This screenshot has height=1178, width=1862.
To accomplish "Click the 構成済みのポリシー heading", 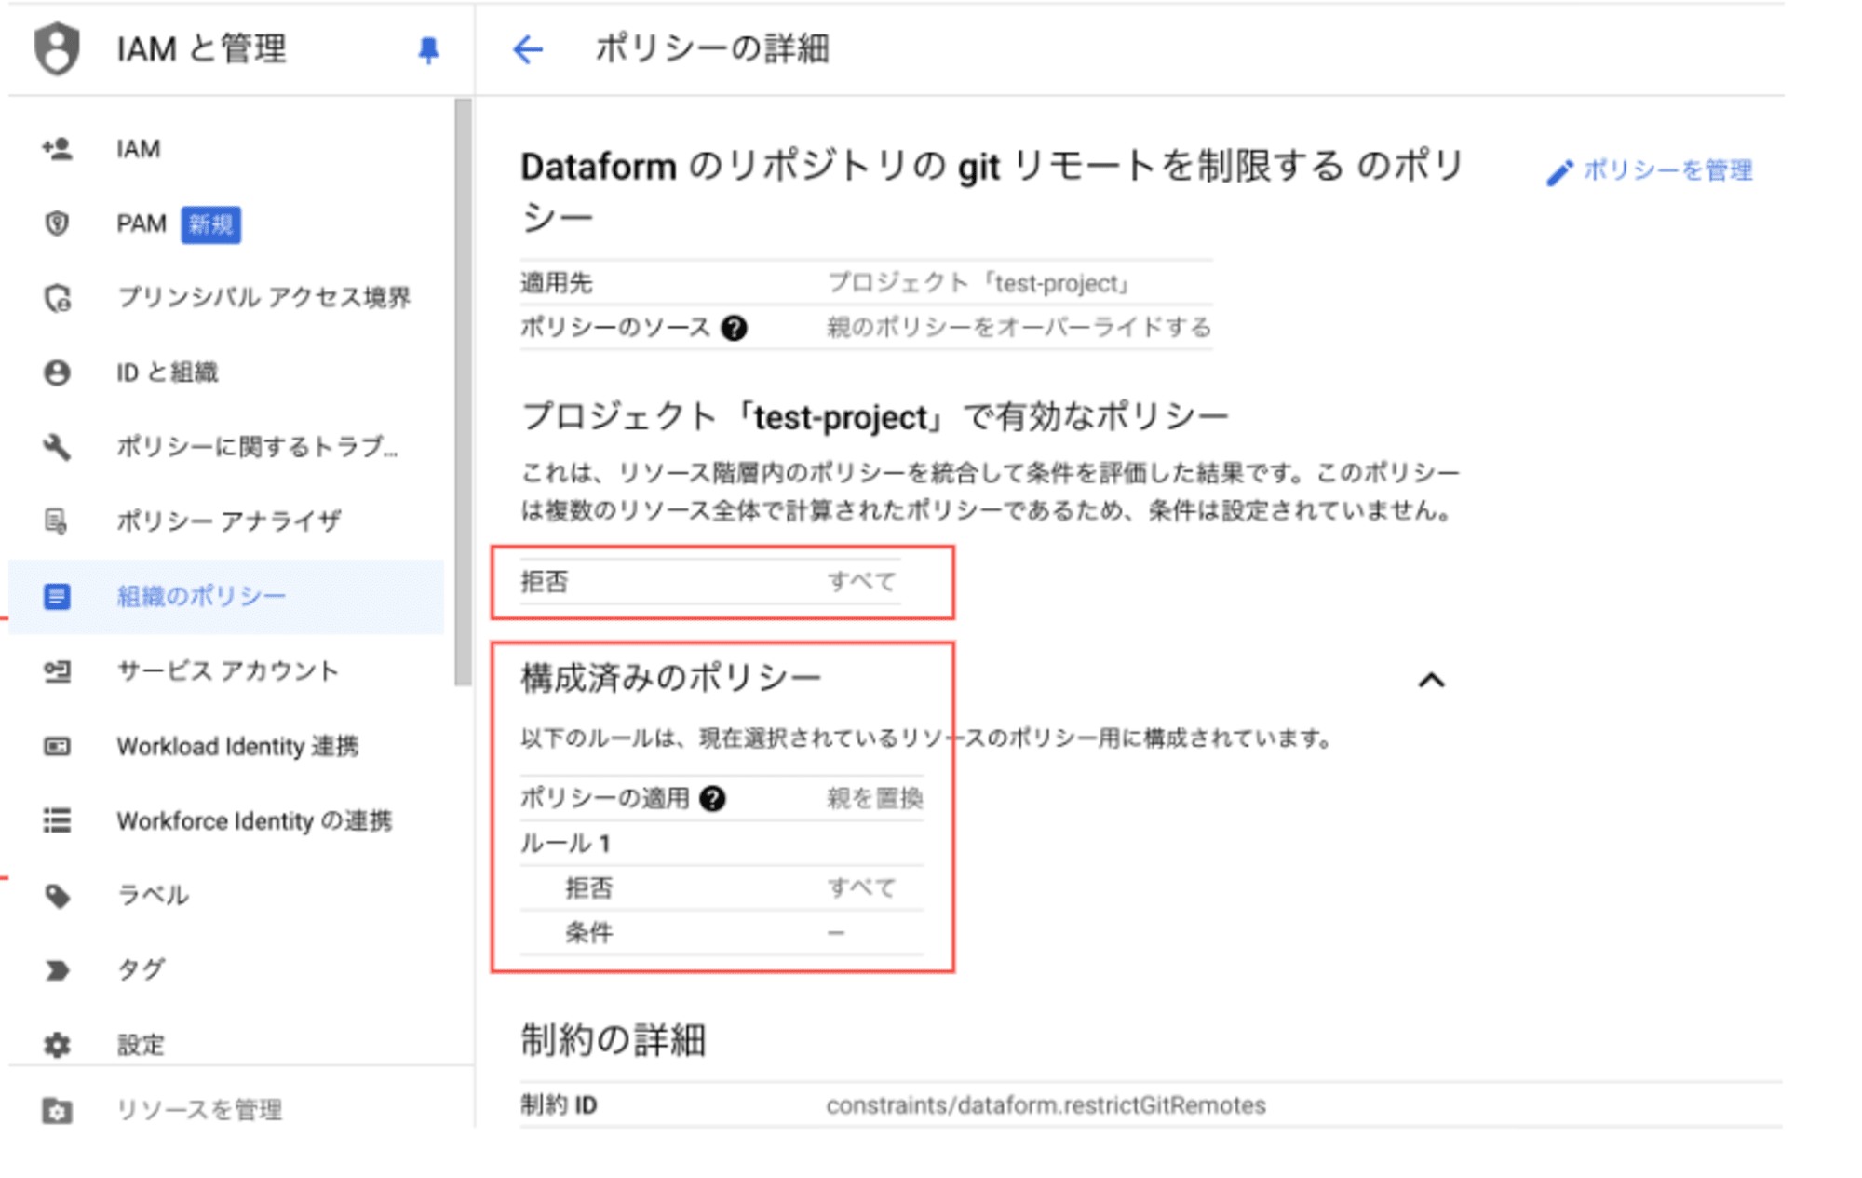I will pyautogui.click(x=671, y=678).
